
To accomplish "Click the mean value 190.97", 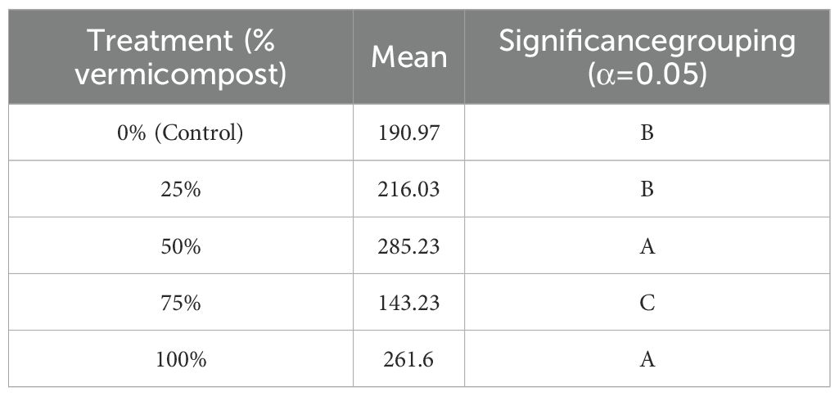I will tap(409, 133).
